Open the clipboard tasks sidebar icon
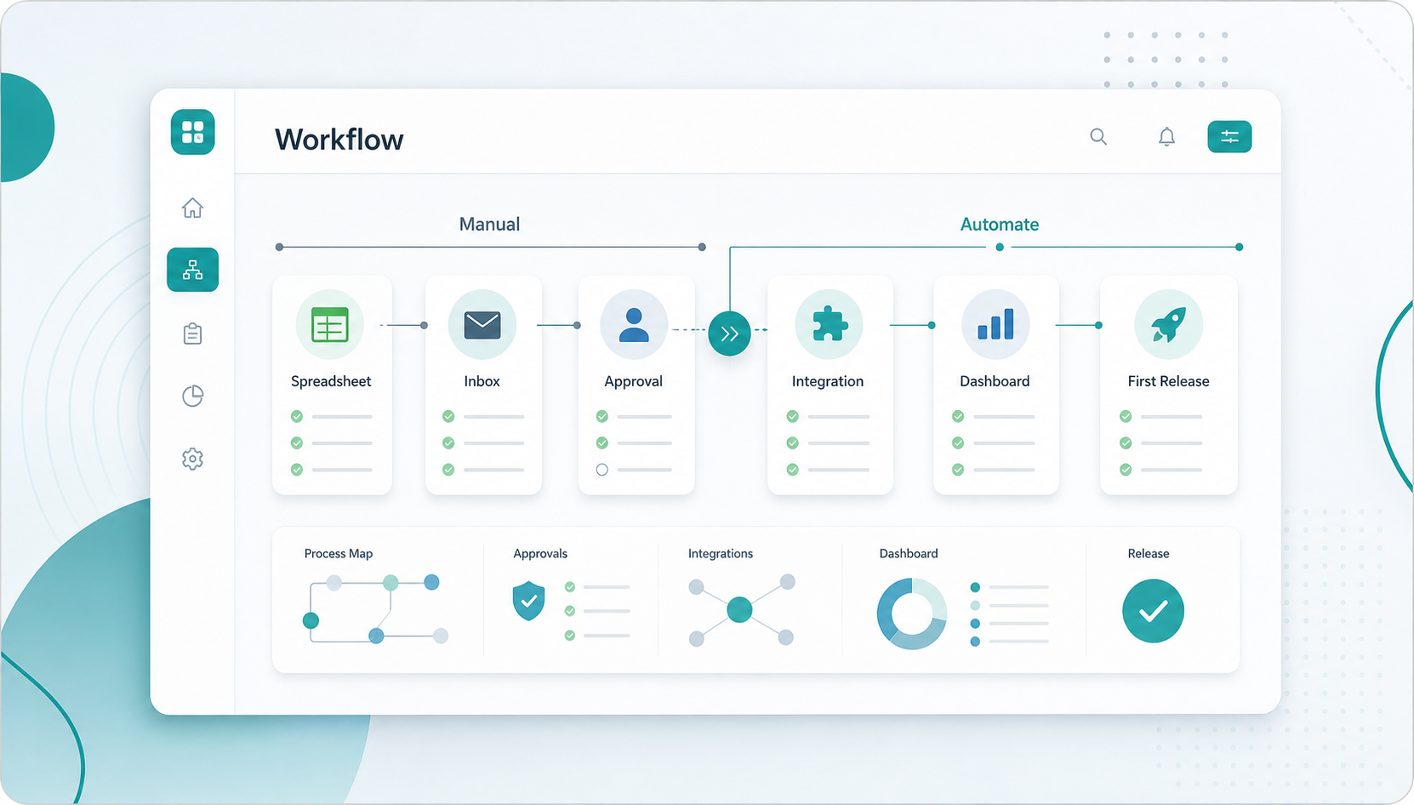 coord(192,334)
